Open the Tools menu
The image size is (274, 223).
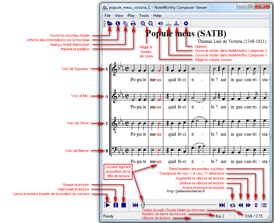(x=144, y=16)
